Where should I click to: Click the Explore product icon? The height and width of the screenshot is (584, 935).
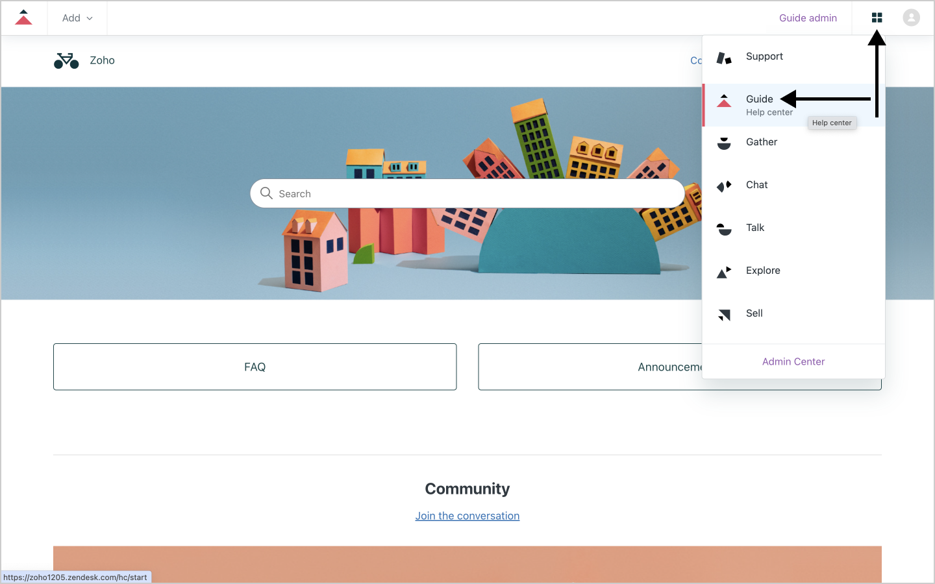[724, 272]
